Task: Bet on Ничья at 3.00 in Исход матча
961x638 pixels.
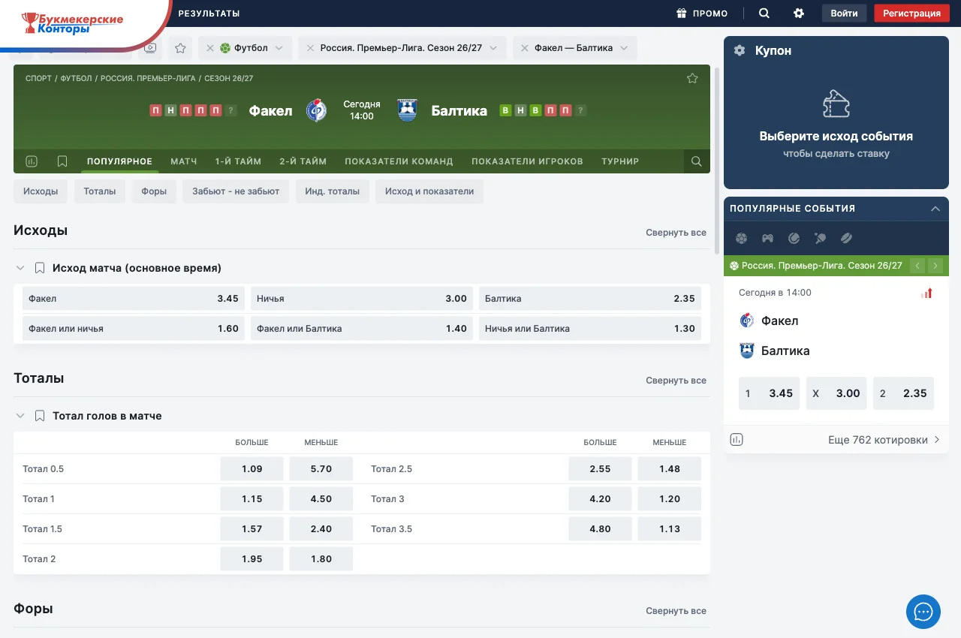Action: tap(362, 299)
